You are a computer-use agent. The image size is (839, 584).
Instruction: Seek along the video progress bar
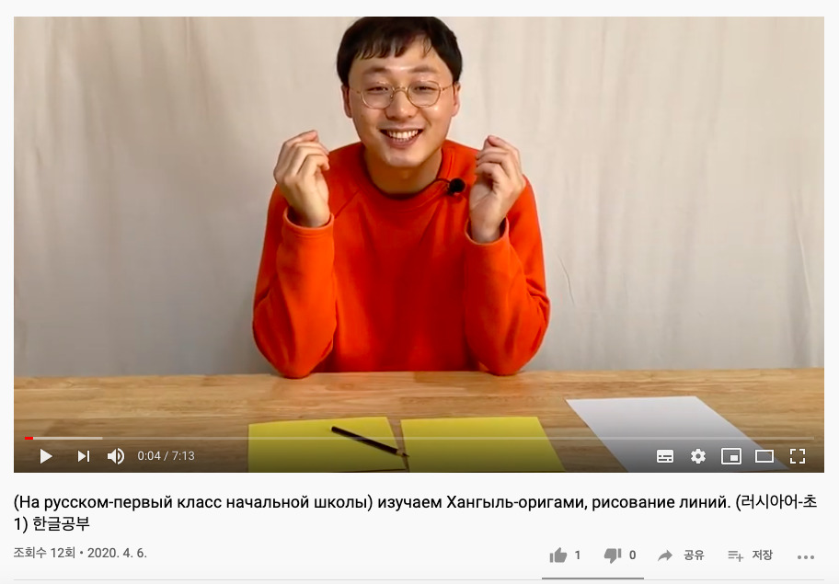[419, 438]
